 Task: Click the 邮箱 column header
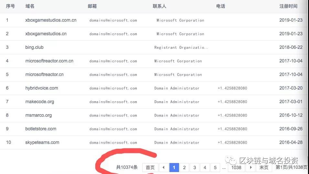pos(92,6)
